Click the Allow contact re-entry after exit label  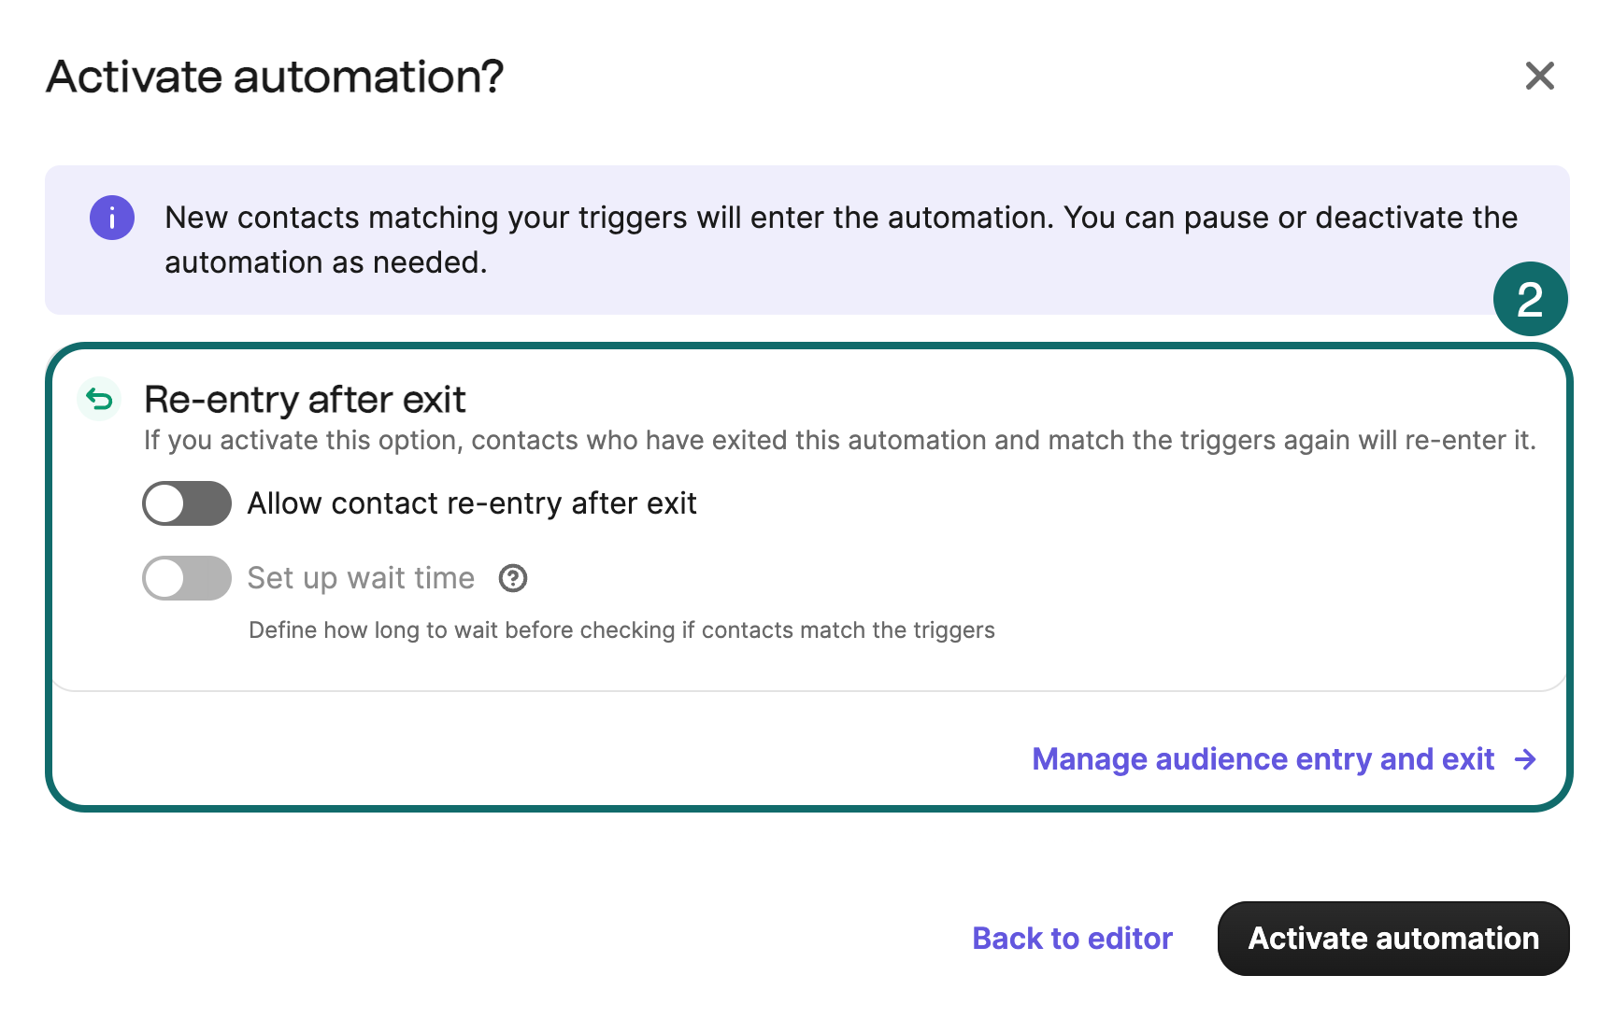click(472, 503)
